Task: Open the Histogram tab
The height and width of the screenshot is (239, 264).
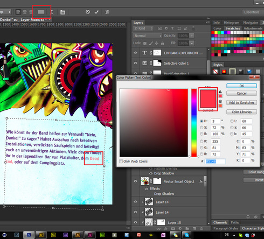Action: (232, 23)
